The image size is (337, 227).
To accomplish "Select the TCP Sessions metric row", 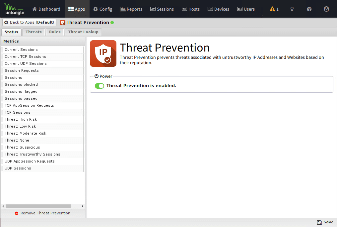I will click(42, 112).
